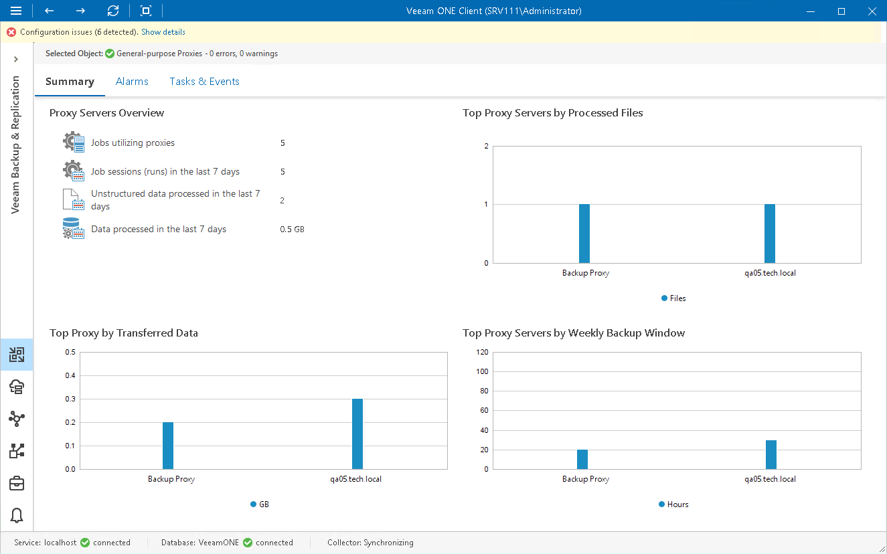Select the briefcase Business View sidebar icon
This screenshot has width=887, height=554.
click(x=16, y=483)
